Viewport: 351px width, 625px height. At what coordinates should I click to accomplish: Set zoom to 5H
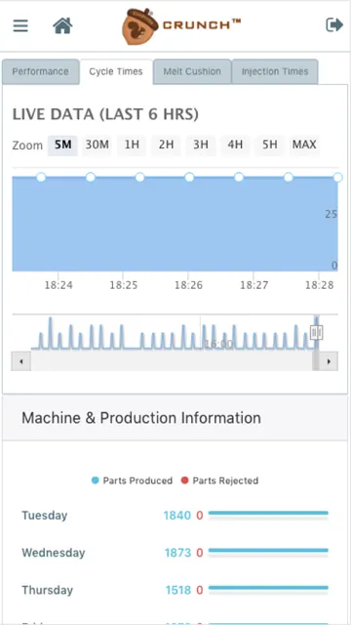pyautogui.click(x=269, y=146)
